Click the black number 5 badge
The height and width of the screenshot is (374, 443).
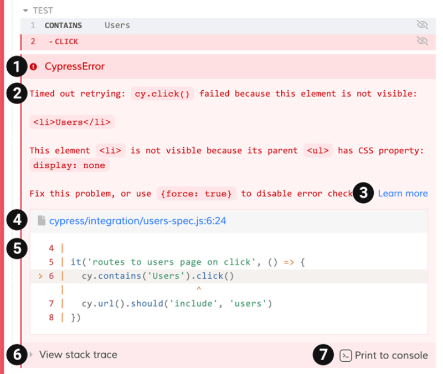(x=18, y=248)
